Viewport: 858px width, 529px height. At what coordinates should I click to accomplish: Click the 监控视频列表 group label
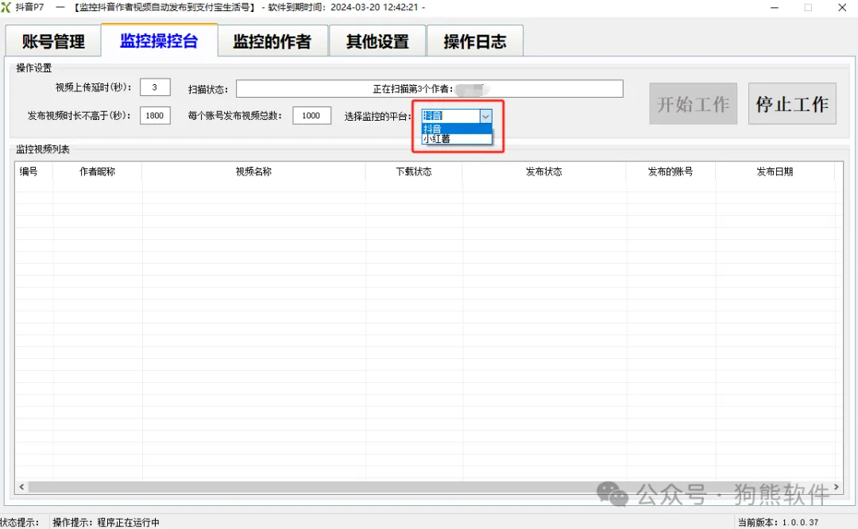[x=43, y=149]
